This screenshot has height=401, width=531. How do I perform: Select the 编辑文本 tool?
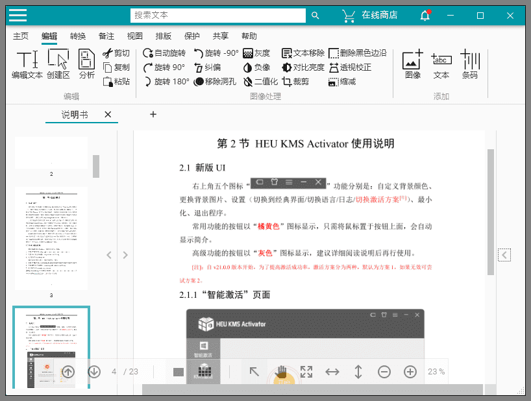(27, 64)
